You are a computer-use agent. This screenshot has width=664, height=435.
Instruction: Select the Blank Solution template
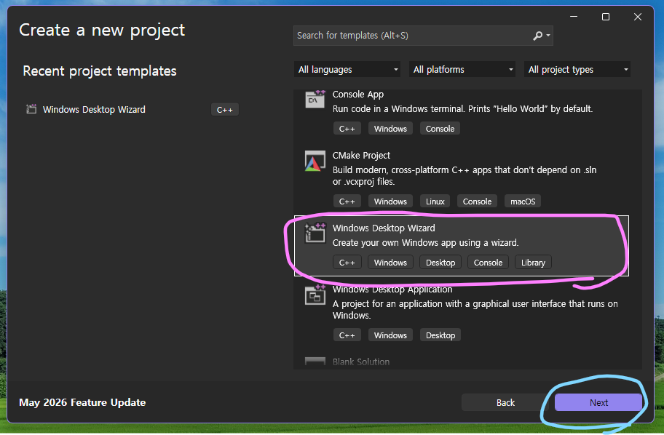tap(361, 362)
